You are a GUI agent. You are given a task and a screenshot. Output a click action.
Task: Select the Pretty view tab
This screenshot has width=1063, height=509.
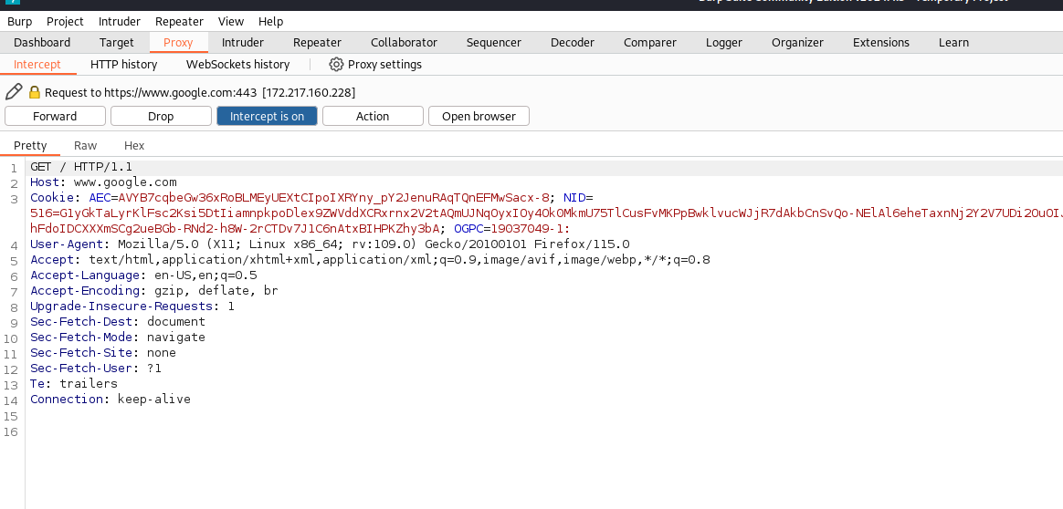click(30, 146)
